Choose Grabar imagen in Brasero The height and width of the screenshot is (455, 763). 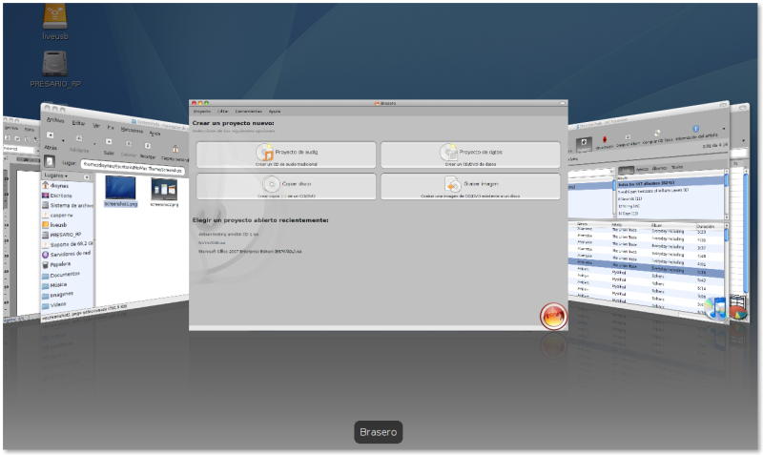(470, 186)
